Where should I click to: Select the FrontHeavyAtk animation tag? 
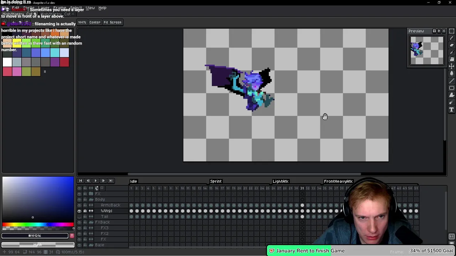click(338, 181)
